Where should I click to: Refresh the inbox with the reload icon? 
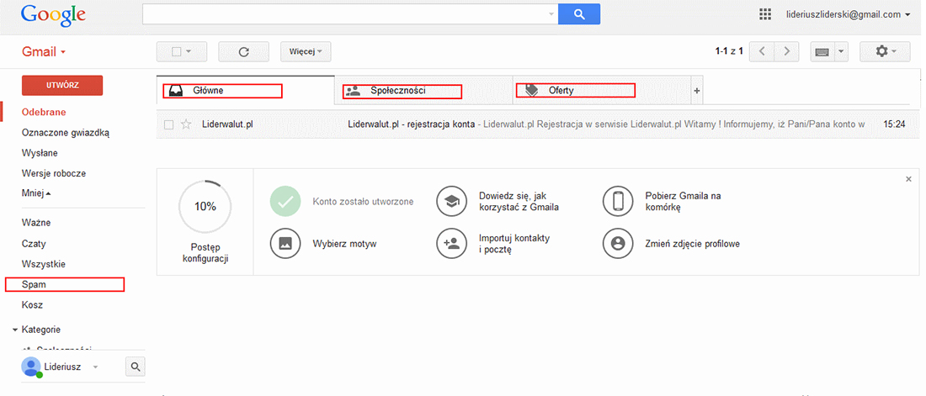tap(243, 51)
